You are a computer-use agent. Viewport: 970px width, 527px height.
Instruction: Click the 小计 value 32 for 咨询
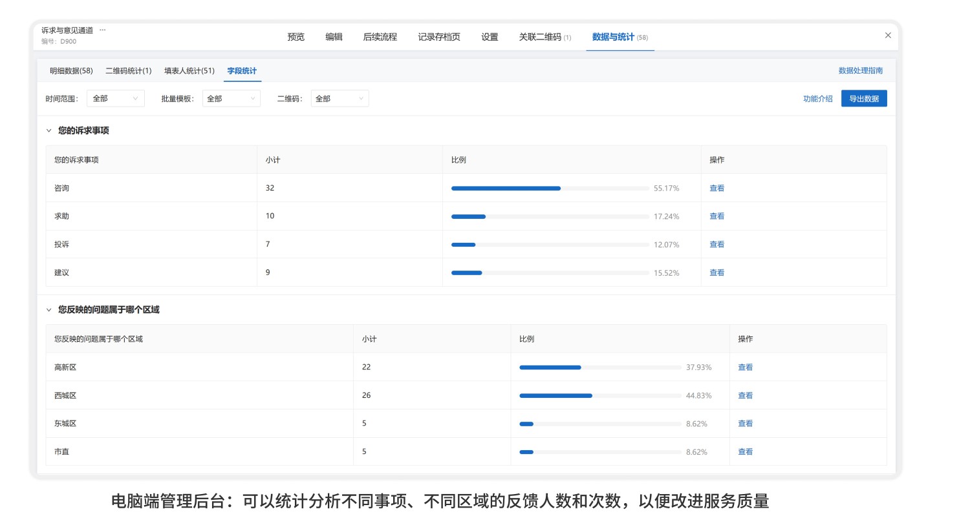coord(270,188)
